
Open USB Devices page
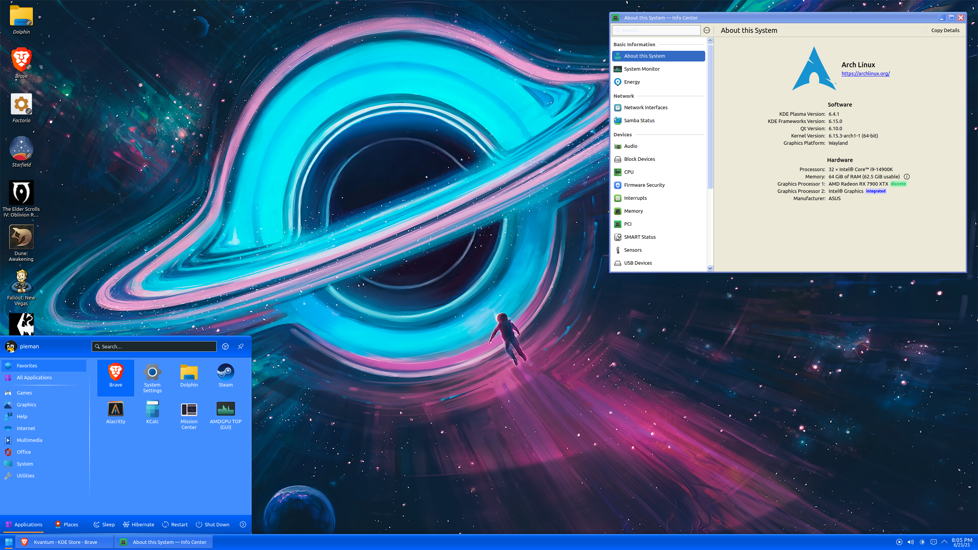click(x=659, y=263)
